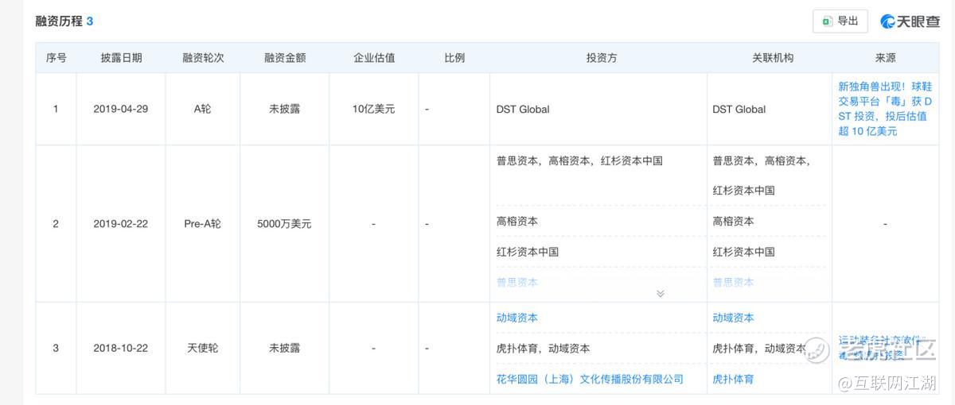The height and width of the screenshot is (405, 955).
Task: Click 红杉资本中国 in 投资方 column below 高榕资本
Action: pyautogui.click(x=528, y=252)
